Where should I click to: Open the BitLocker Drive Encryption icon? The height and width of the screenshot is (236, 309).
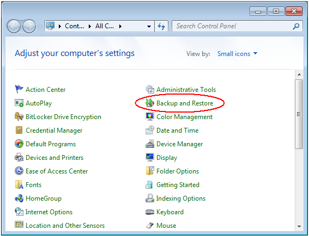pyautogui.click(x=19, y=116)
